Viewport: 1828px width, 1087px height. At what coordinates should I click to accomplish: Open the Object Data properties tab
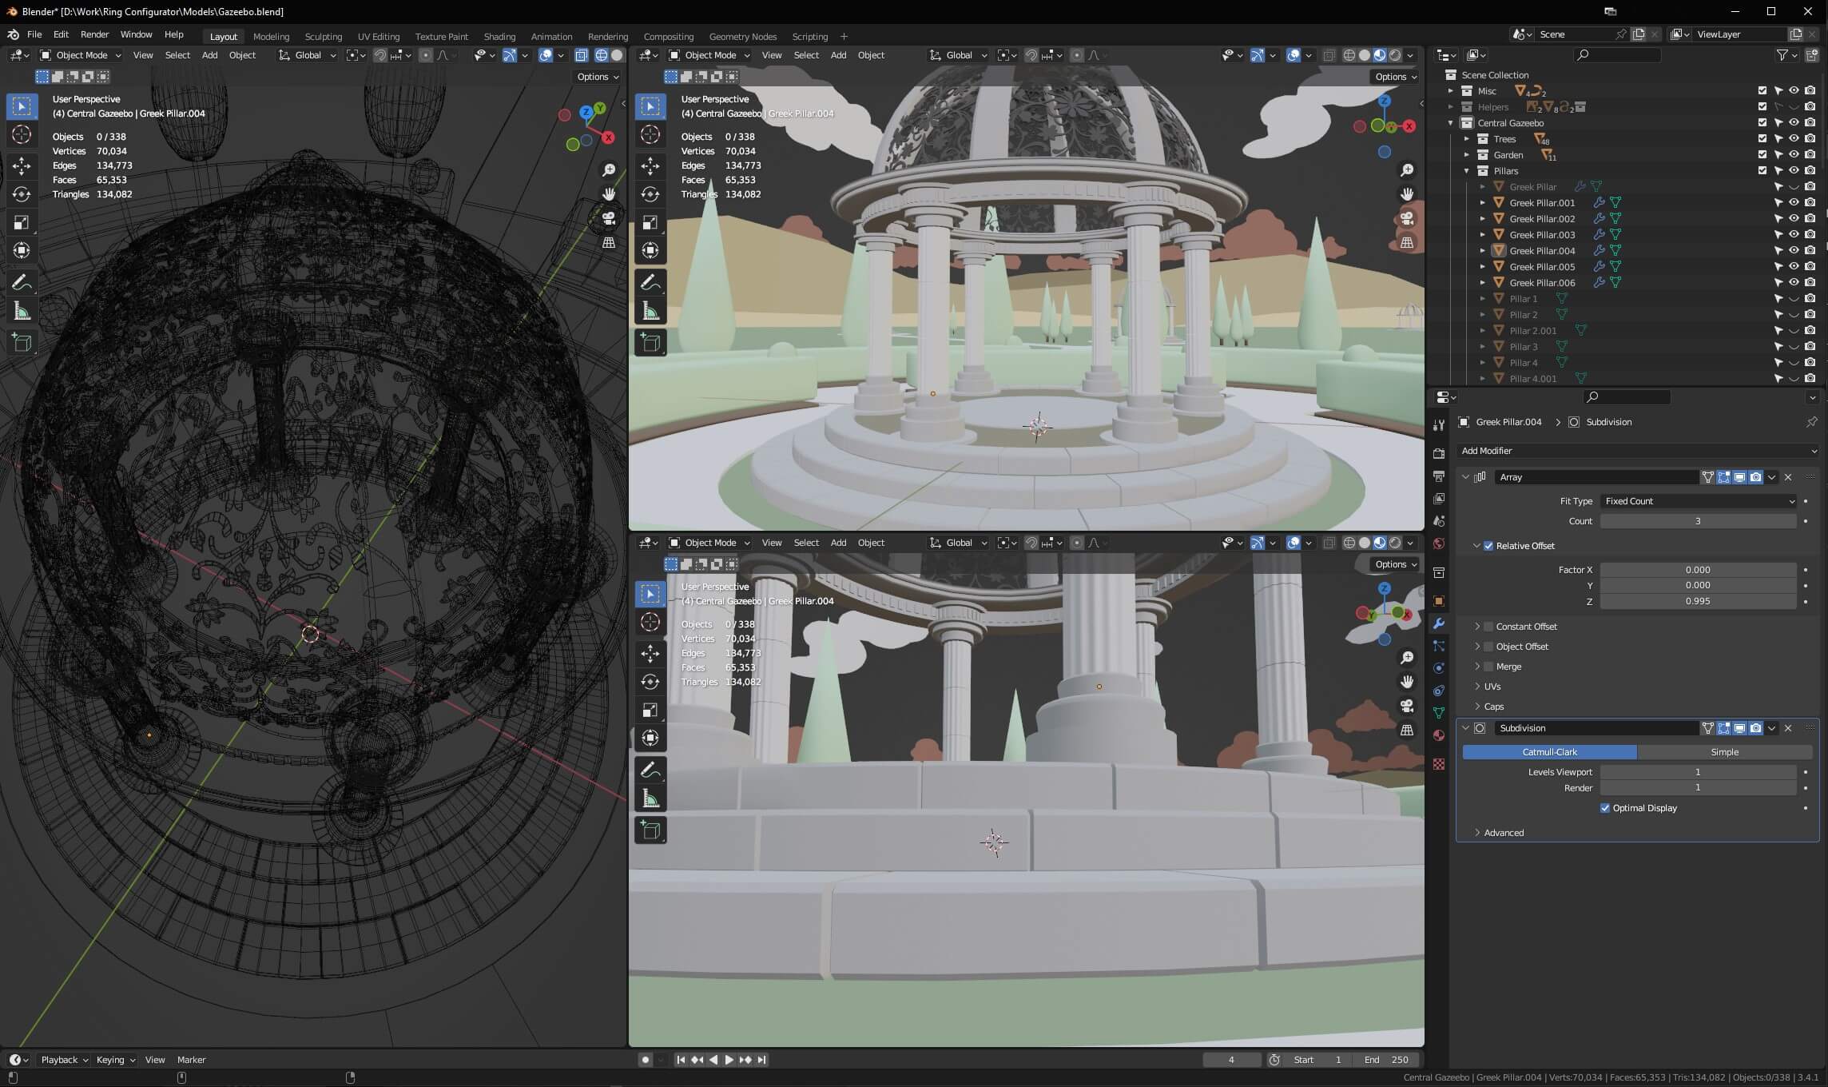(1439, 713)
